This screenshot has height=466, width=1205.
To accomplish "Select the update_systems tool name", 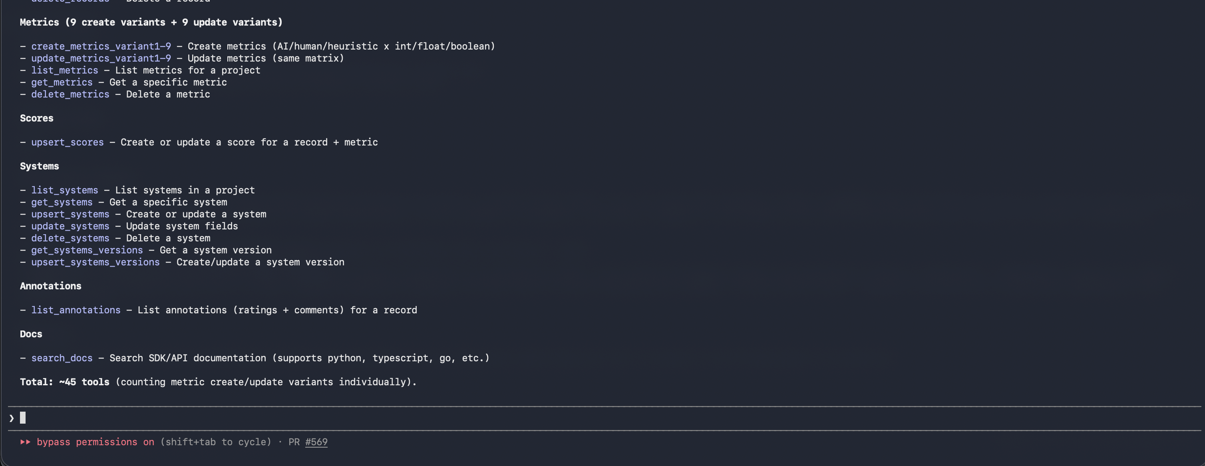I will click(70, 227).
